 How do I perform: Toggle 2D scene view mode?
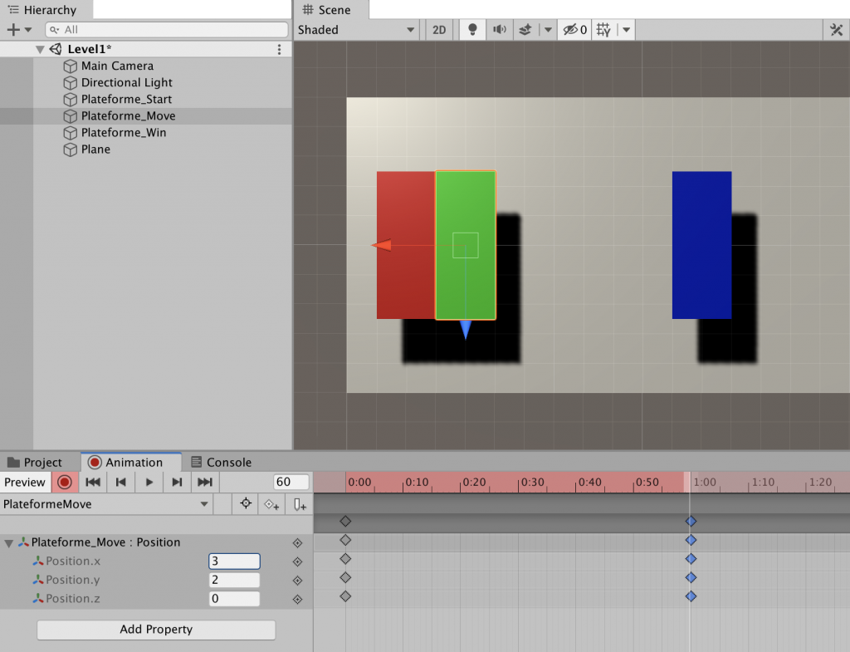coord(439,30)
